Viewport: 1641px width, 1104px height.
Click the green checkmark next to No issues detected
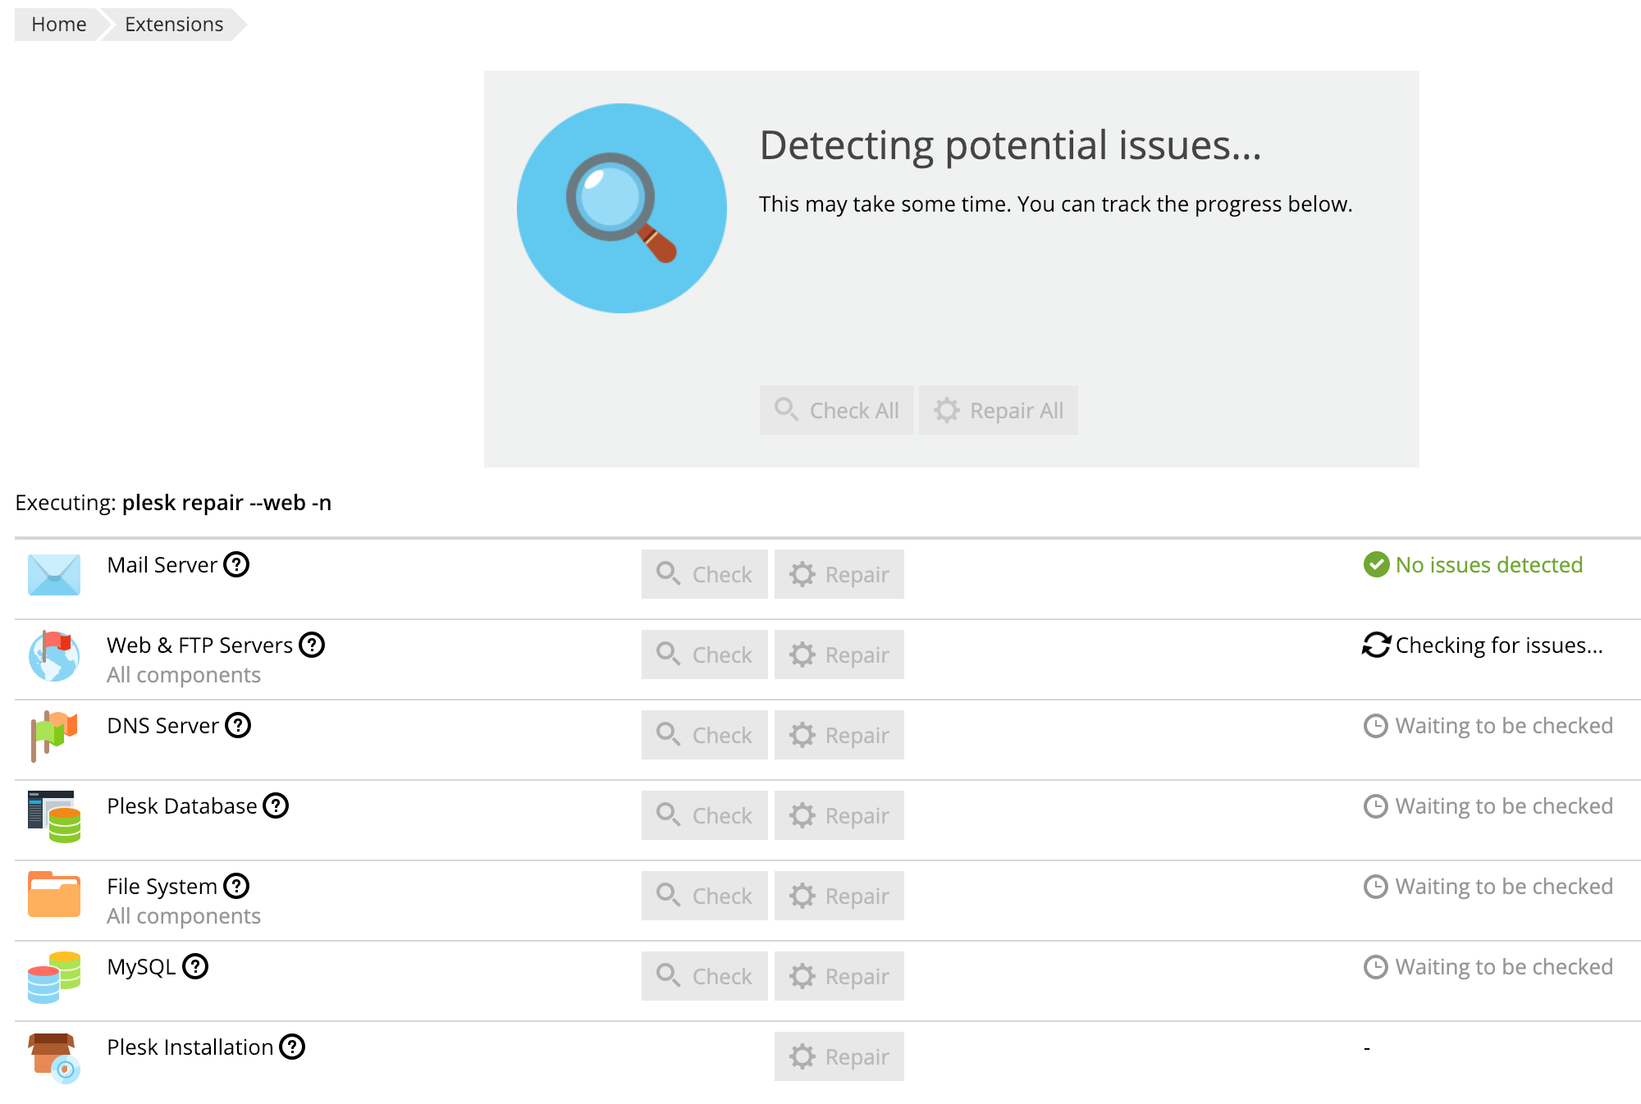(1376, 564)
